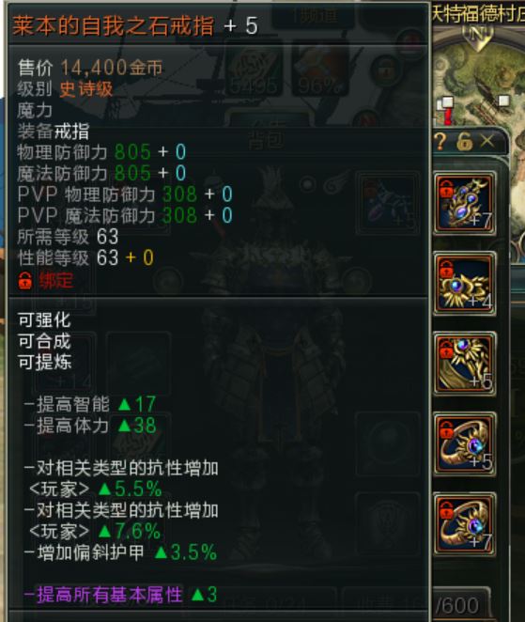Select the jeweled earring marked +7
This screenshot has height=622, width=525.
point(464,204)
